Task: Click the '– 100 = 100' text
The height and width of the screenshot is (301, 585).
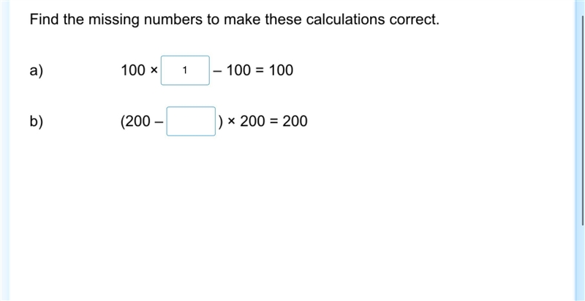Action: 253,70
